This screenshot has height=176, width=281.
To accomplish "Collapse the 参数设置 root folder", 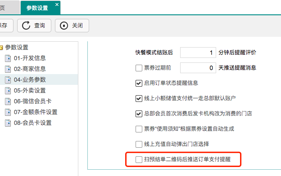I will coord(1,48).
